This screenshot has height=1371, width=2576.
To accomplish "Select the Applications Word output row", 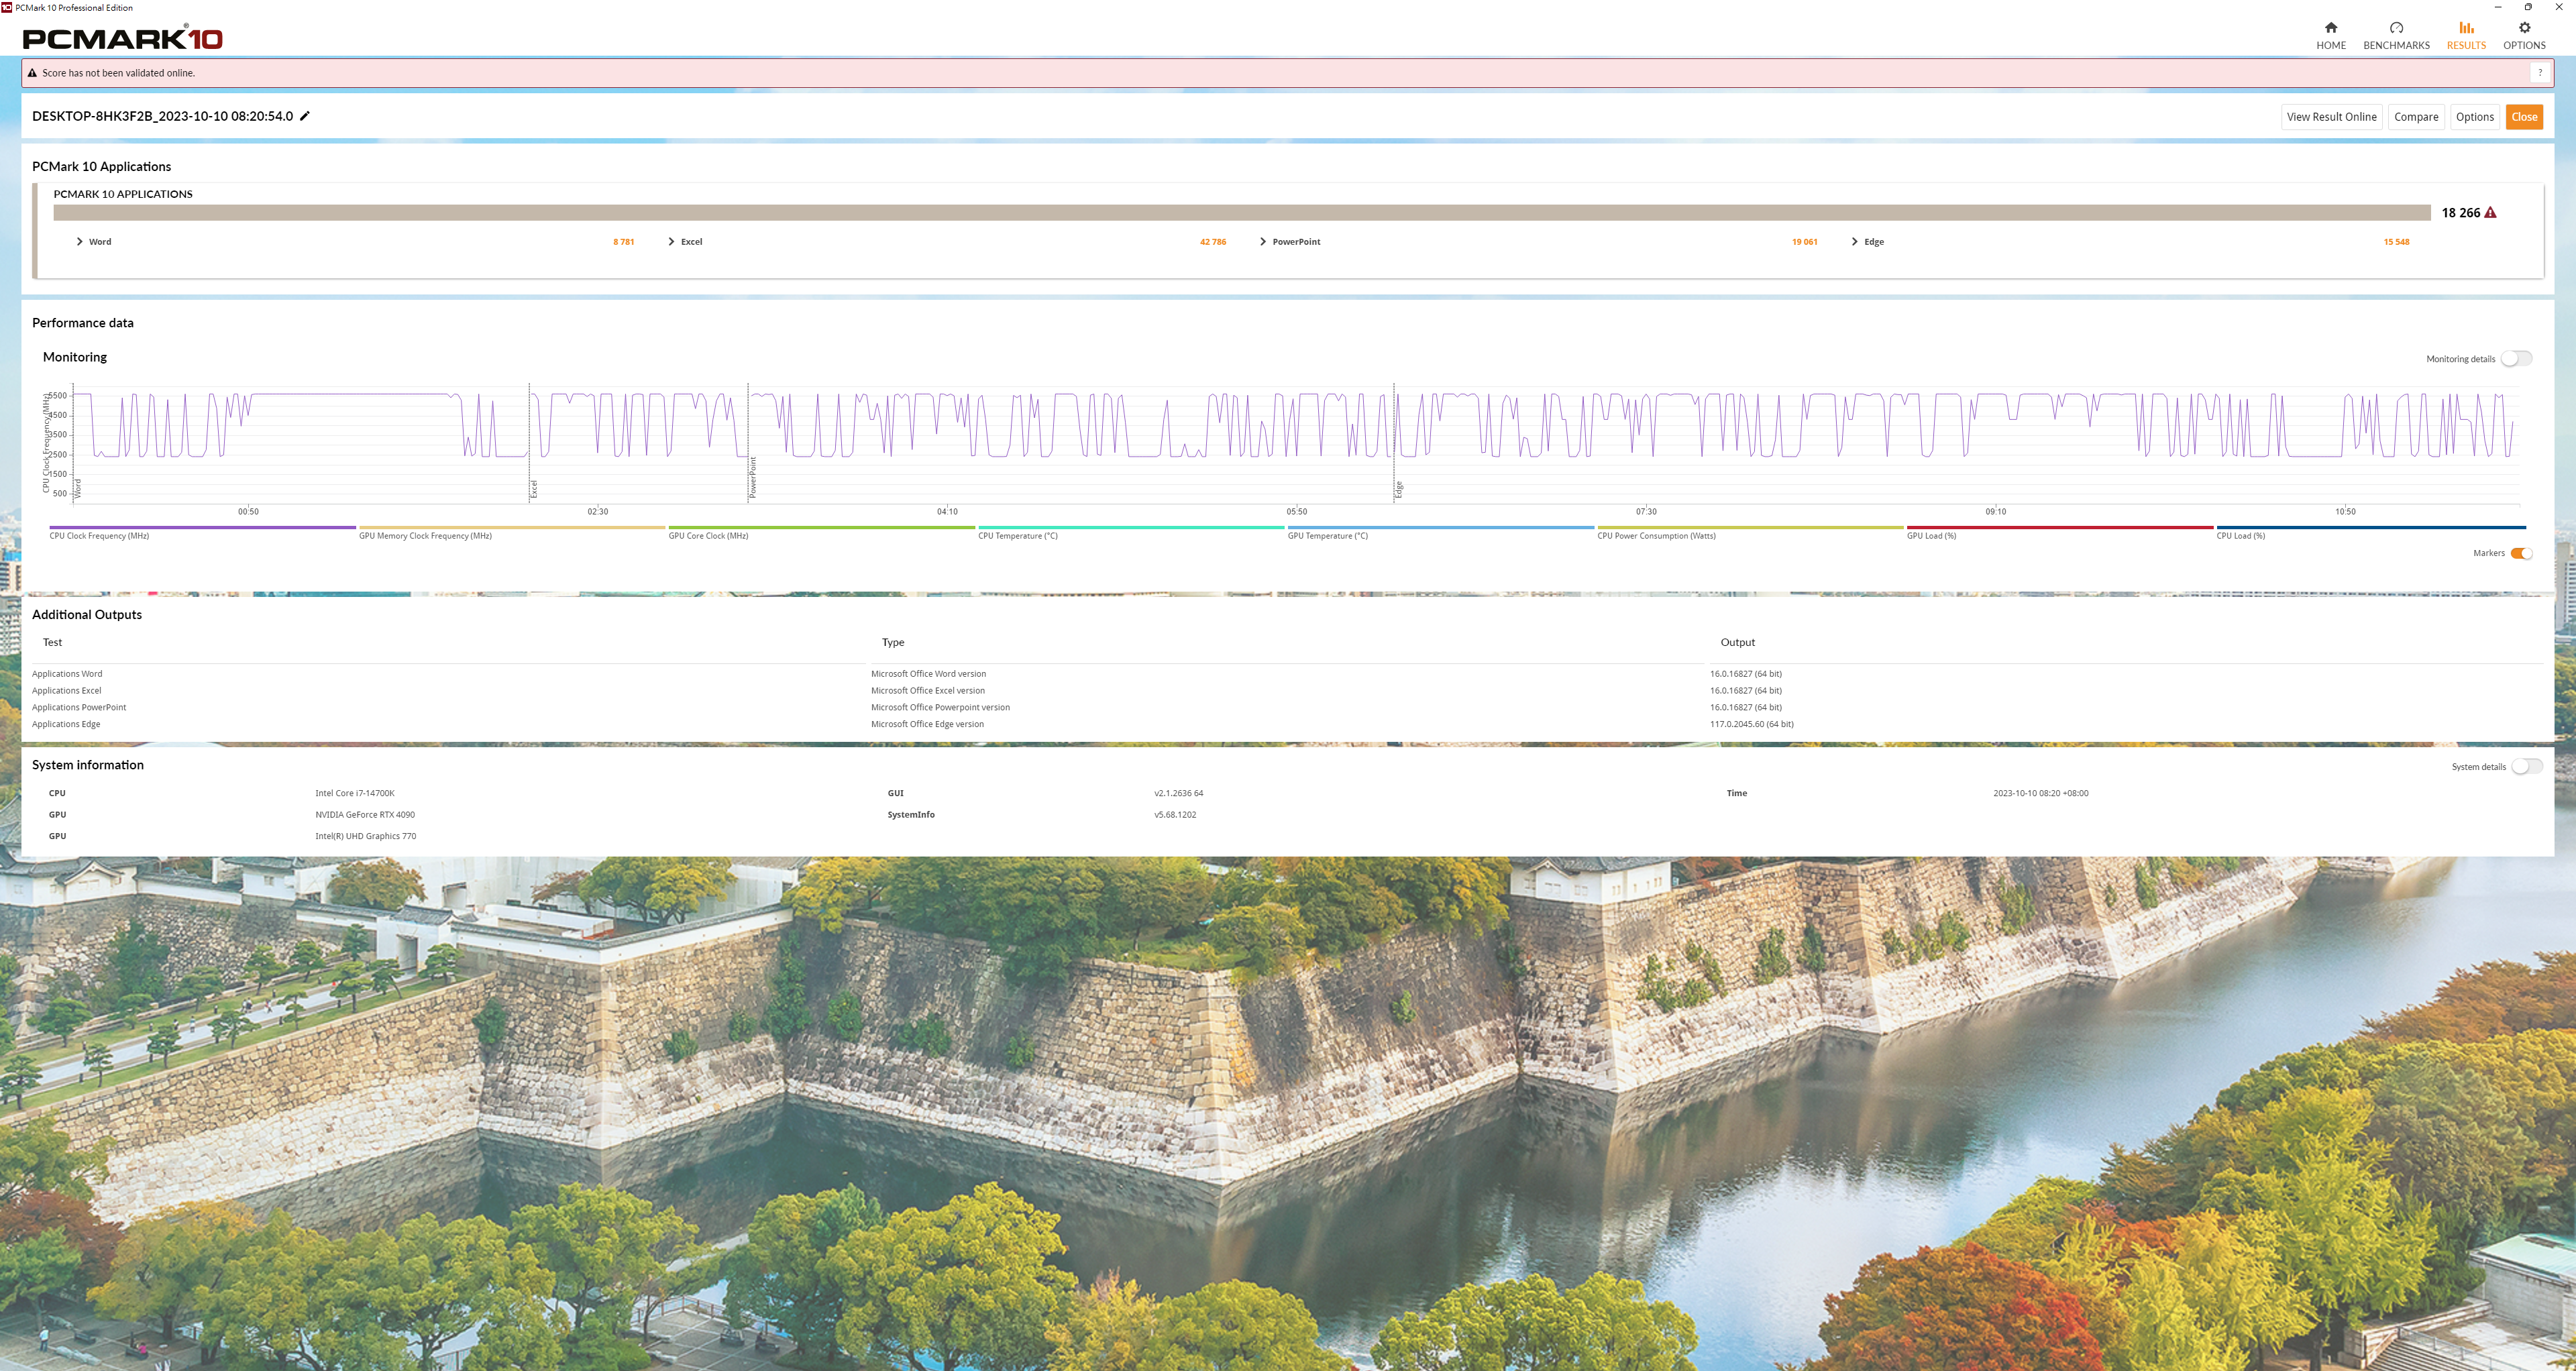I will [1287, 674].
